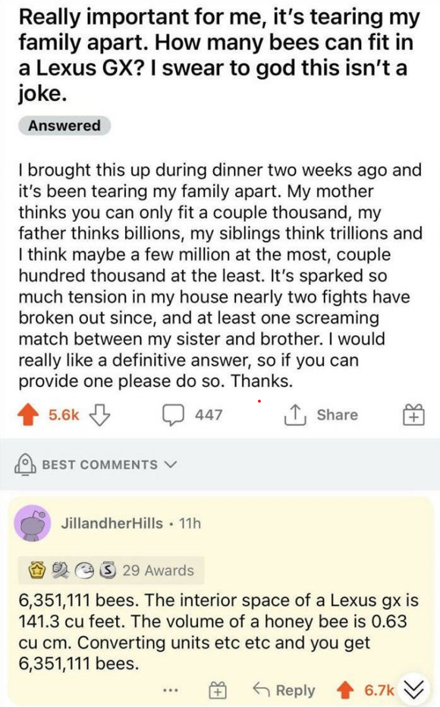Click the give award icon on the post
Screen dimensions: 440x707
(x=413, y=415)
